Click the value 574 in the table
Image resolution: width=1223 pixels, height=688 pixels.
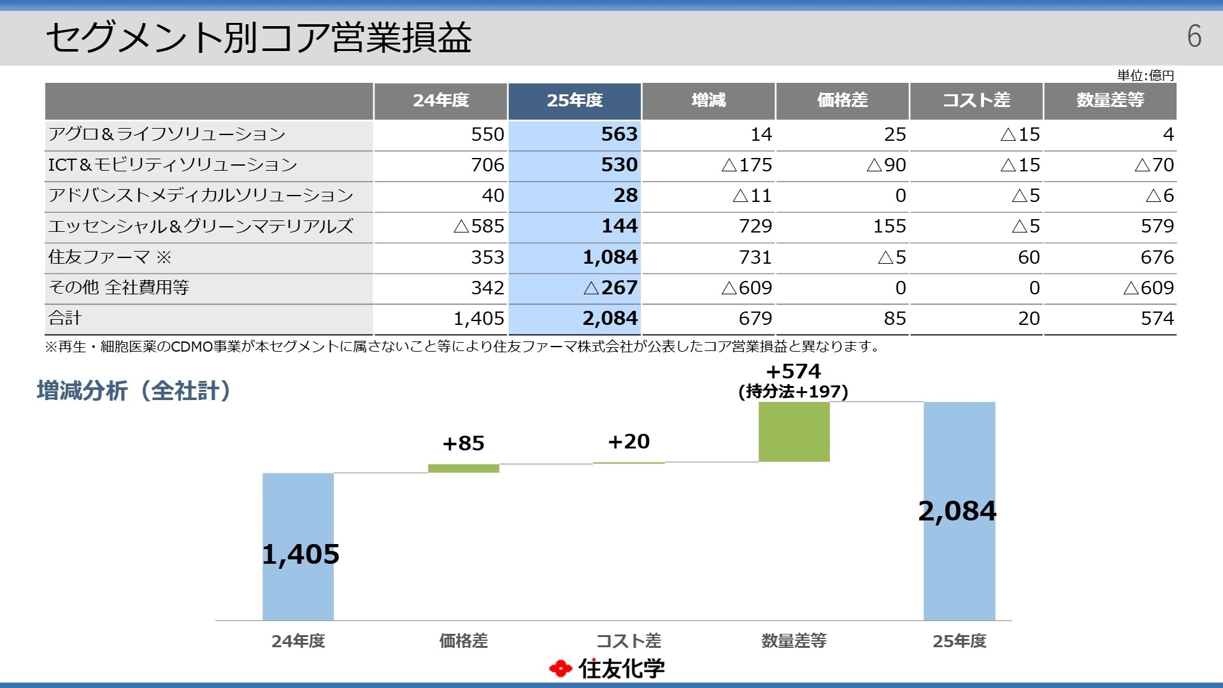tap(1157, 319)
